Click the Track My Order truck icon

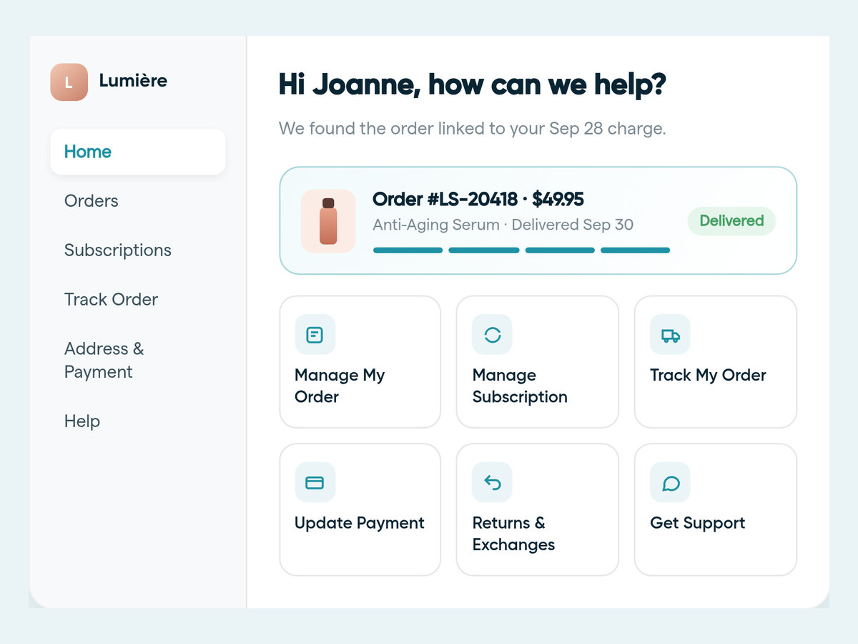(670, 334)
